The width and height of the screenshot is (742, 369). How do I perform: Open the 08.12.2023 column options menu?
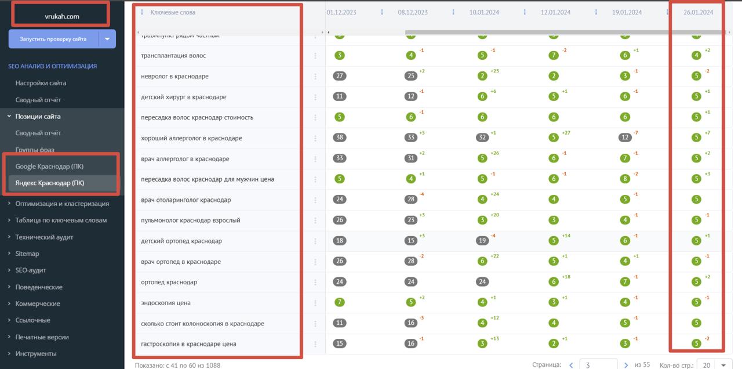pyautogui.click(x=453, y=12)
